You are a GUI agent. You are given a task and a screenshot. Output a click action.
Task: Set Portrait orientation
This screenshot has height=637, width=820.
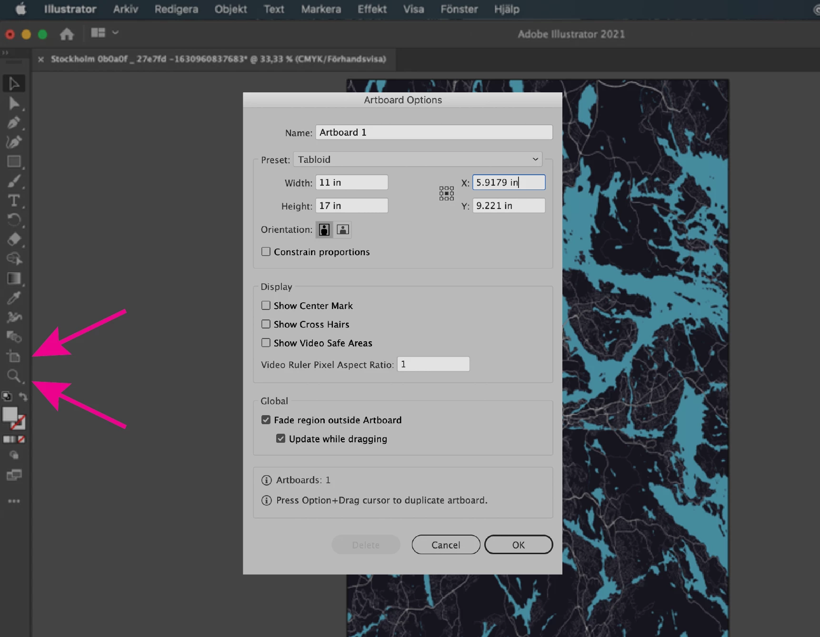point(324,229)
